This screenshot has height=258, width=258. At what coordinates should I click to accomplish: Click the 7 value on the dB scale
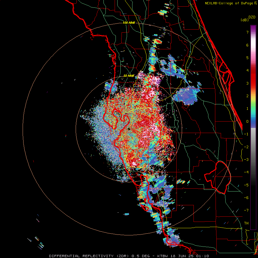247,32
